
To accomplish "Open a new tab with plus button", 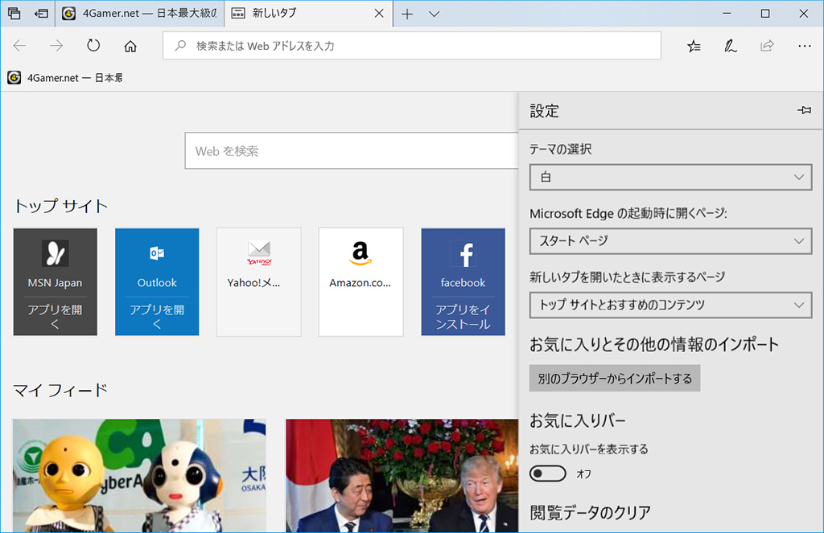I will tap(407, 14).
